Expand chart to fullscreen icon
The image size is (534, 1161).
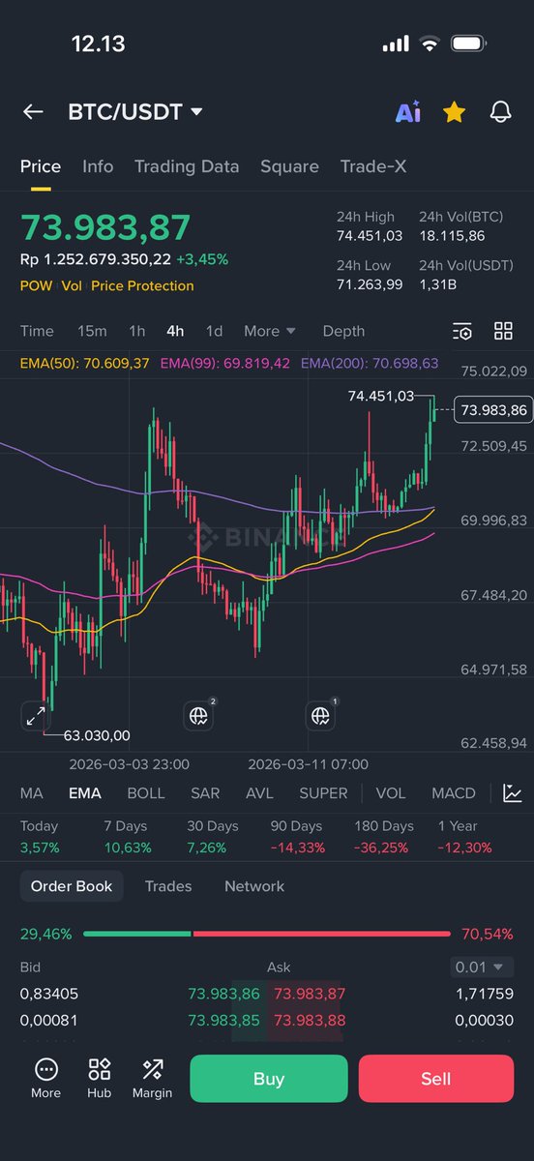pyautogui.click(x=36, y=716)
